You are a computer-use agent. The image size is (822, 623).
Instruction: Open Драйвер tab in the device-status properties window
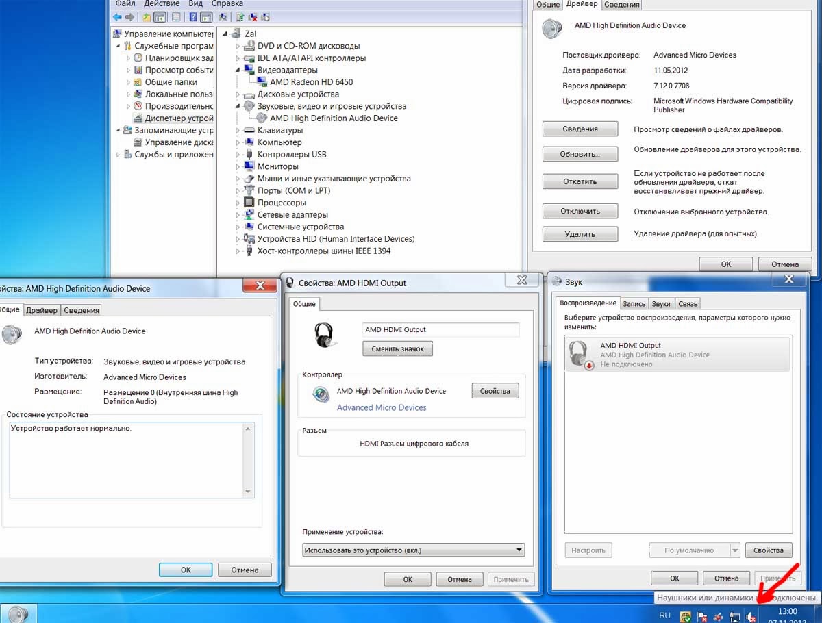(x=42, y=310)
